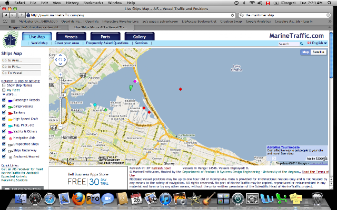Image resolution: width=337 pixels, height=210 pixels.
Task: Click the green cargo vessel marker
Action: pyautogui.click(x=131, y=88)
